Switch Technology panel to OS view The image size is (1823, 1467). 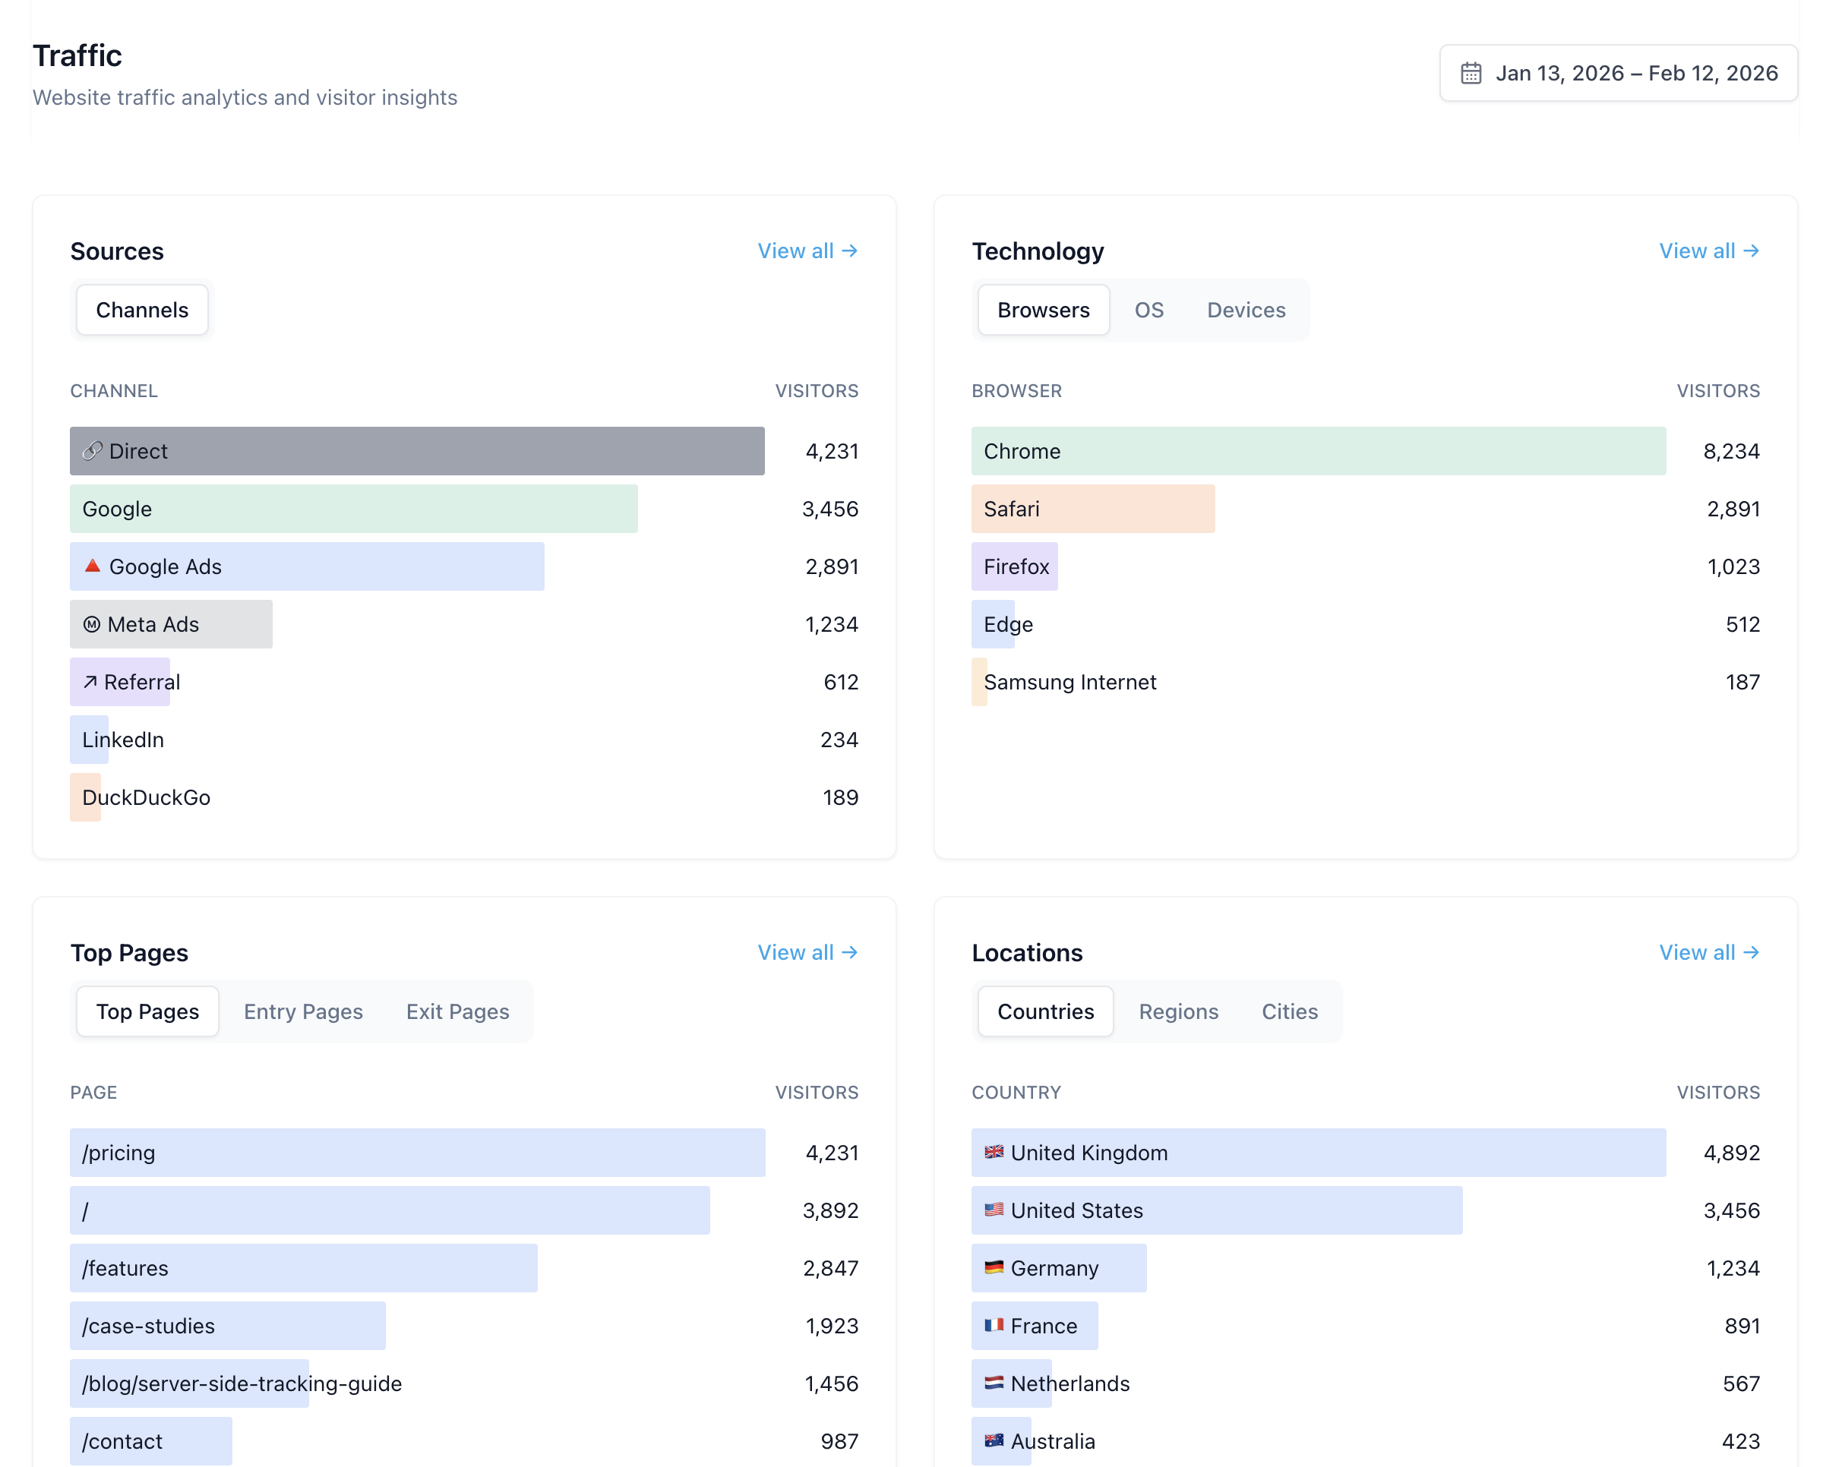coord(1149,309)
